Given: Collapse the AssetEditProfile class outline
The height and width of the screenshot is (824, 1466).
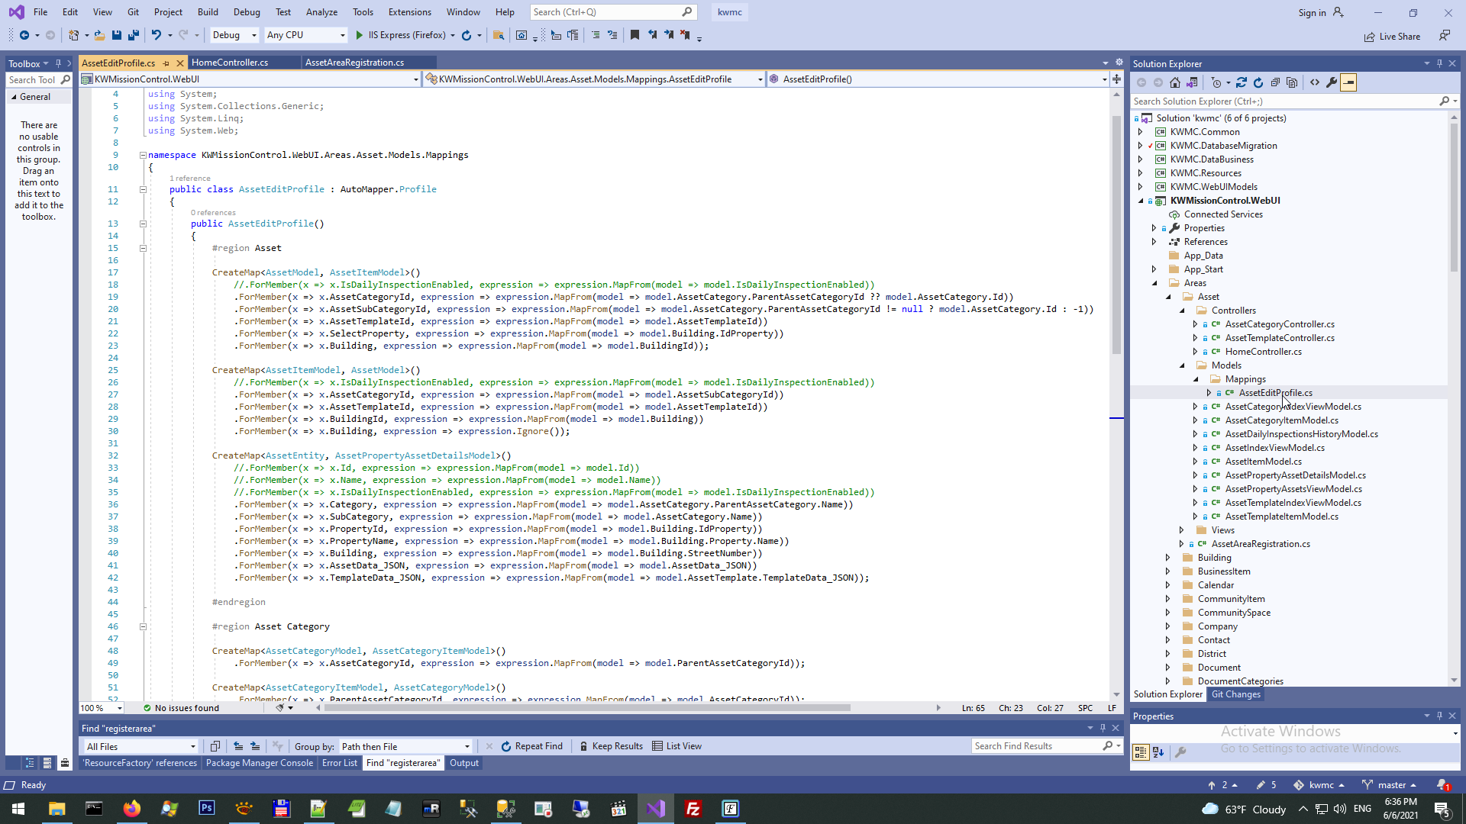Looking at the screenshot, I should (143, 189).
